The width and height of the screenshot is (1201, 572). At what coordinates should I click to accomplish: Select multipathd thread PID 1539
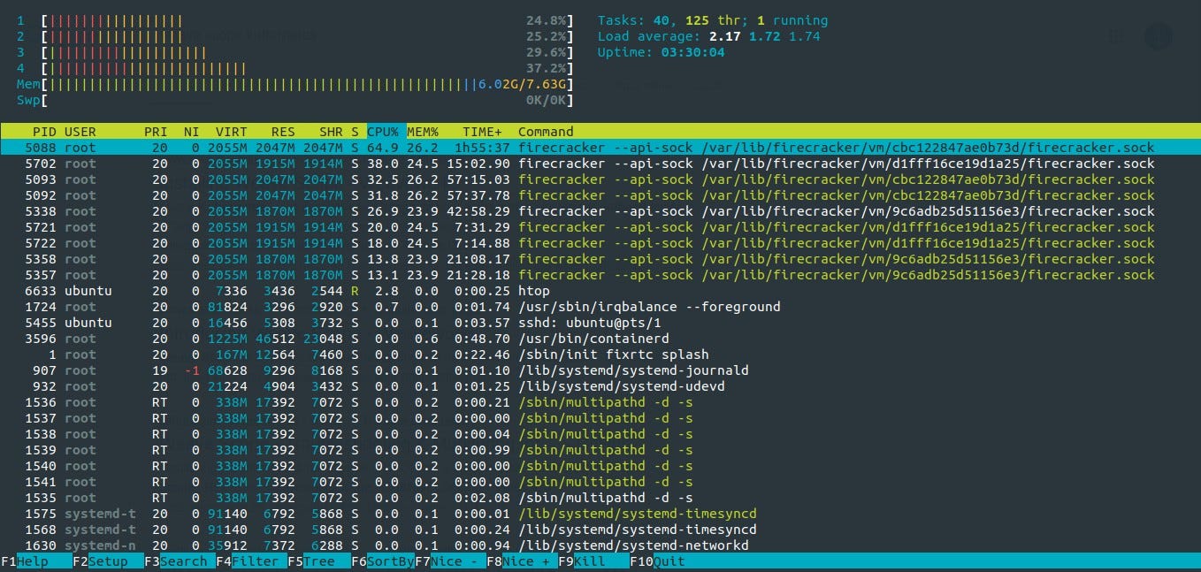pyautogui.click(x=600, y=450)
